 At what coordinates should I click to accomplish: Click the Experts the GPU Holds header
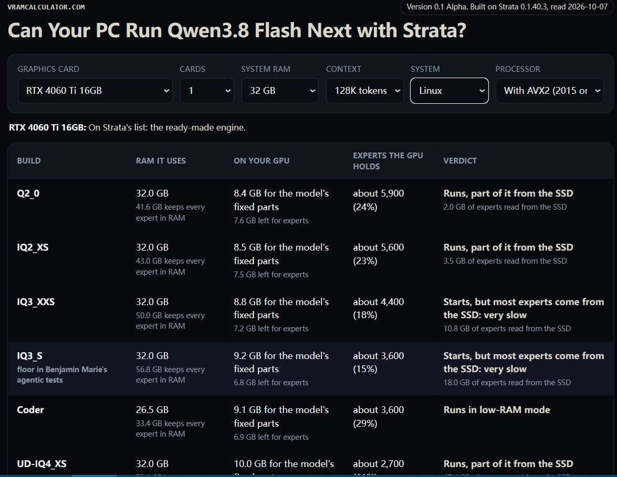tap(388, 161)
